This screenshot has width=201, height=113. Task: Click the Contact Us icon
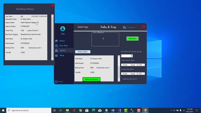pos(125,27)
